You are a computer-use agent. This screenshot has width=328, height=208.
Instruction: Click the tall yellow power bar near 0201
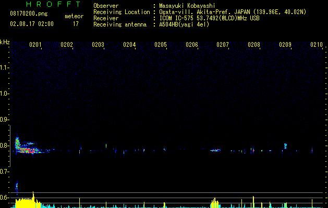click(x=33, y=199)
